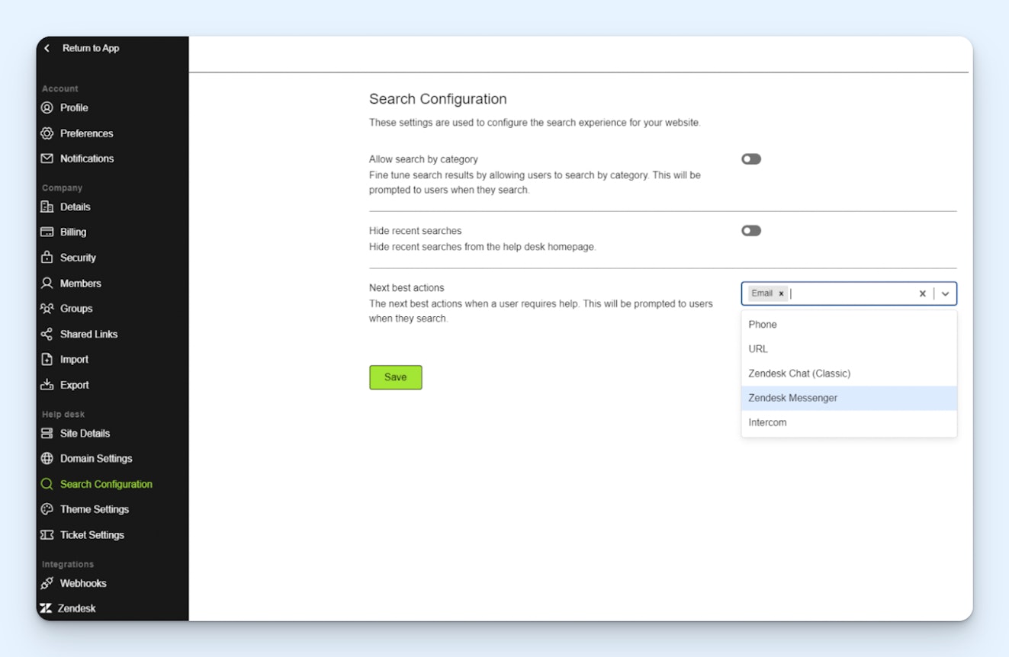Open the Domain Settings menu item
Image resolution: width=1009 pixels, height=657 pixels.
[x=96, y=459]
